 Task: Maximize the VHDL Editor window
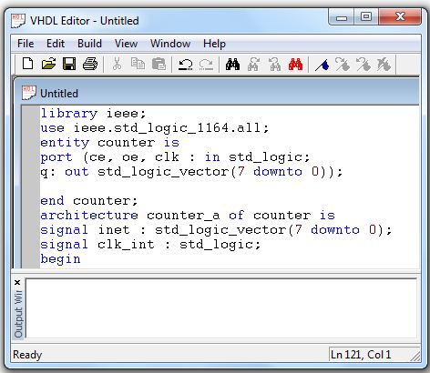(366, 17)
